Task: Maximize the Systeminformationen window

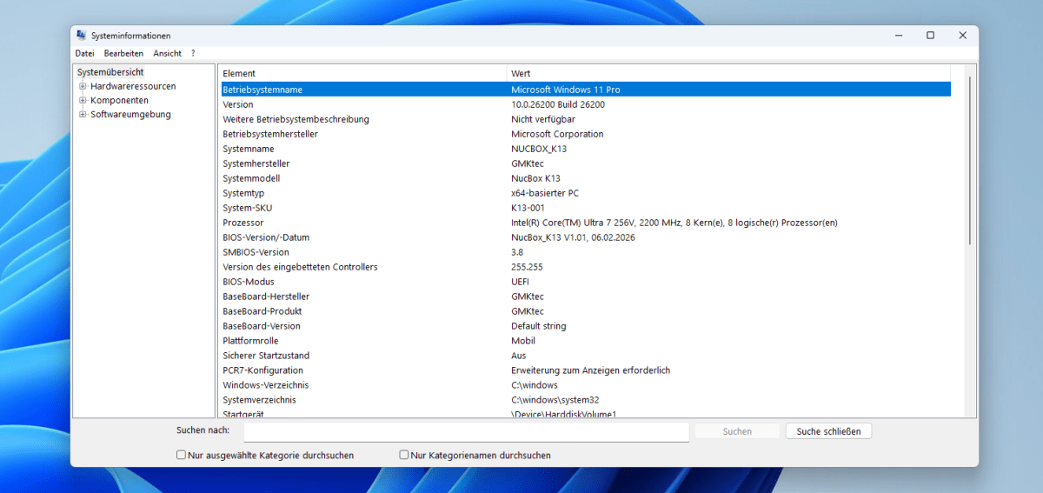Action: pyautogui.click(x=930, y=36)
